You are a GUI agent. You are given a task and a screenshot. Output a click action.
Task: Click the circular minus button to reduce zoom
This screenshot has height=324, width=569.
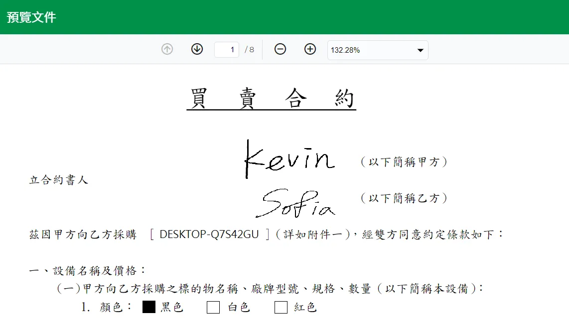point(280,49)
